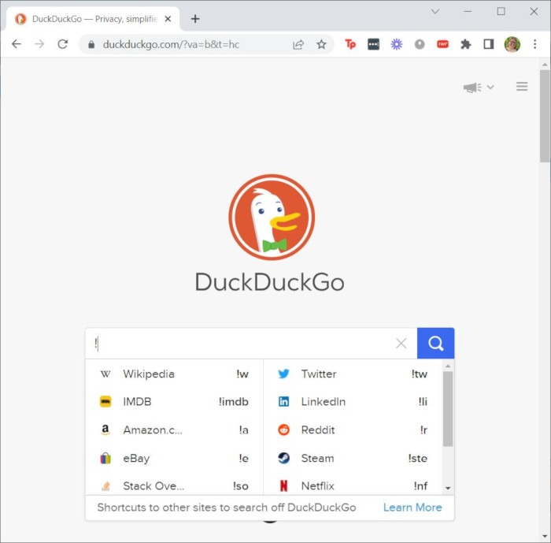The height and width of the screenshot is (543, 551).
Task: Select the Netflix !nf bang
Action: (x=353, y=485)
